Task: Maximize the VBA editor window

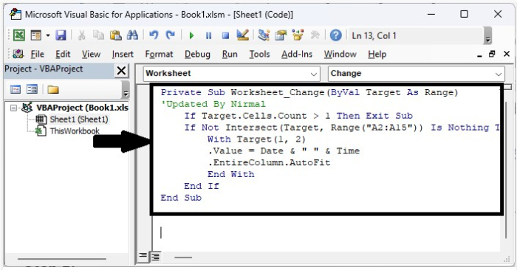Action: click(464, 14)
